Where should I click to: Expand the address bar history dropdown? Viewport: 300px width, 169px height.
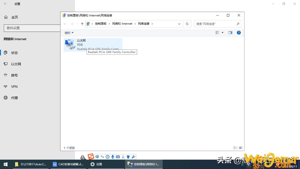[179, 24]
